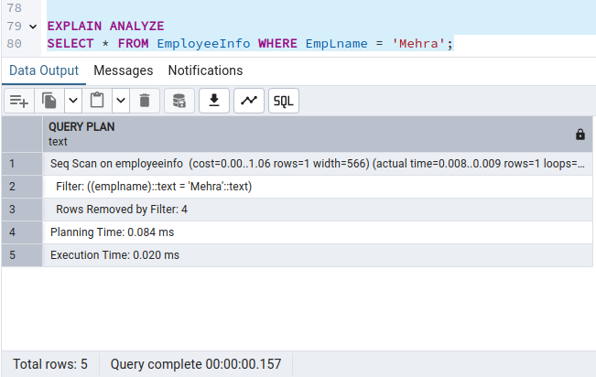The height and width of the screenshot is (377, 596).
Task: Open the Graph Visualiser line chart icon
Action: click(x=249, y=101)
